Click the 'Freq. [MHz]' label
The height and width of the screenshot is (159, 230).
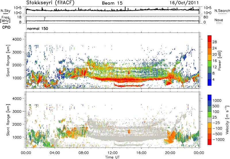coord(5,20)
